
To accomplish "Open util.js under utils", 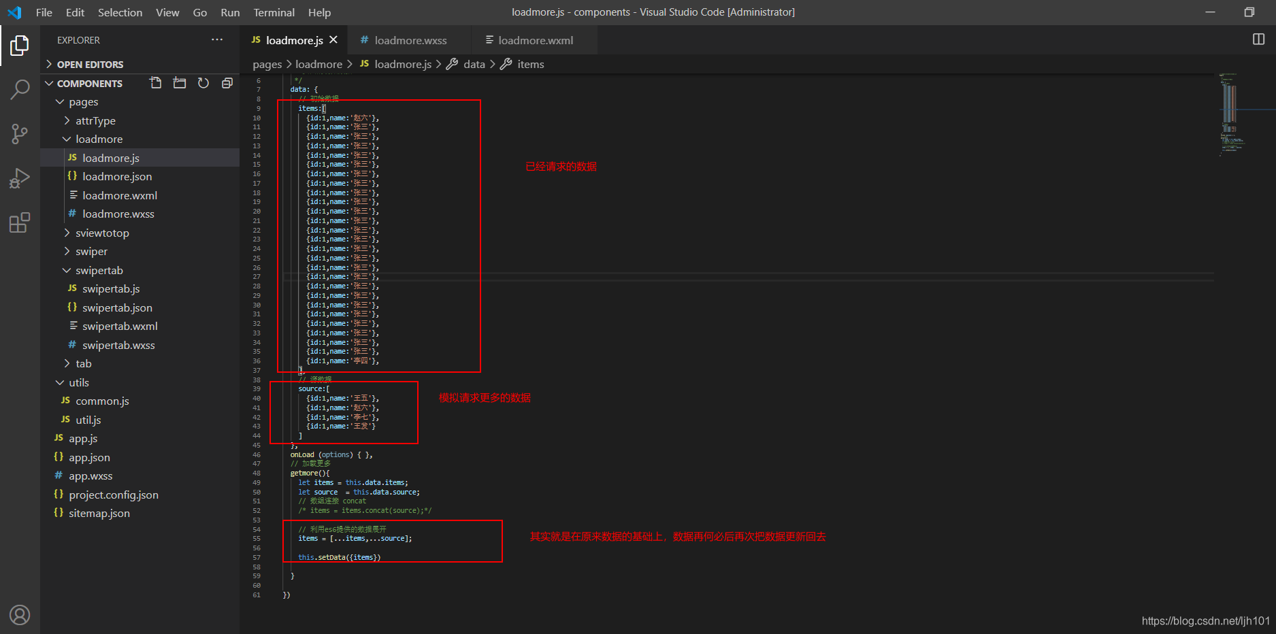I will tap(140, 420).
